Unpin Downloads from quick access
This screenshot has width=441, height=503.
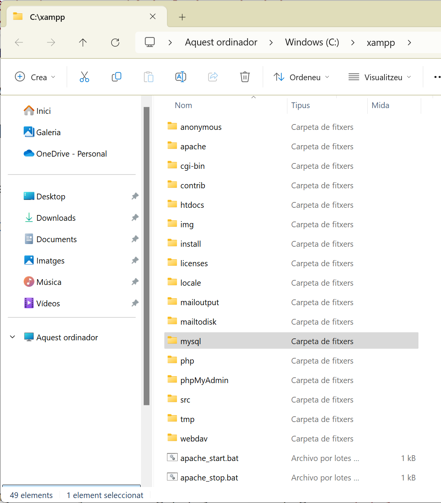click(135, 218)
